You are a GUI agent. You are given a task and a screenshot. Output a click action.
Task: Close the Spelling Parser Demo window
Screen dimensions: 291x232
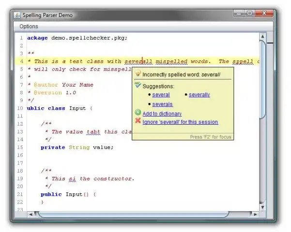point(264,14)
